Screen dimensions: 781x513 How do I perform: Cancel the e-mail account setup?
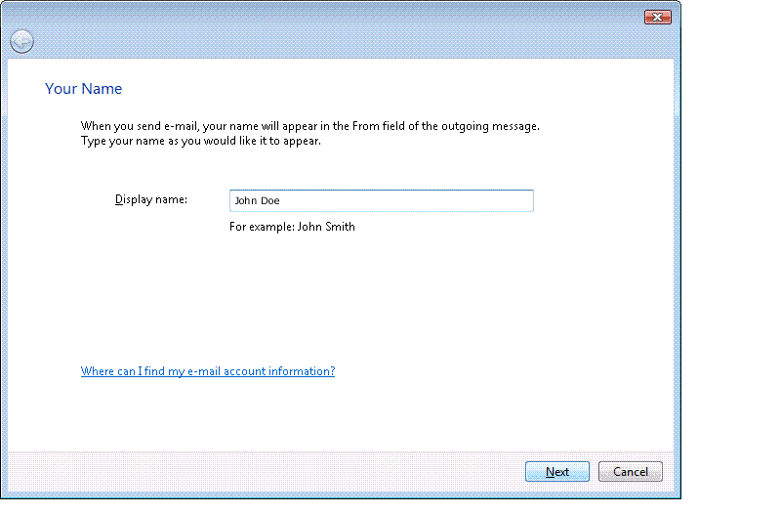[630, 472]
